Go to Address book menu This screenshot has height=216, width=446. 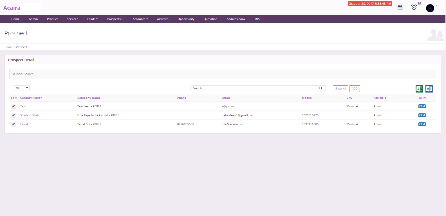click(x=236, y=19)
